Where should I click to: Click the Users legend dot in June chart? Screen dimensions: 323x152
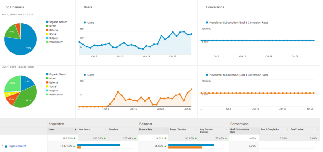coord(85,75)
